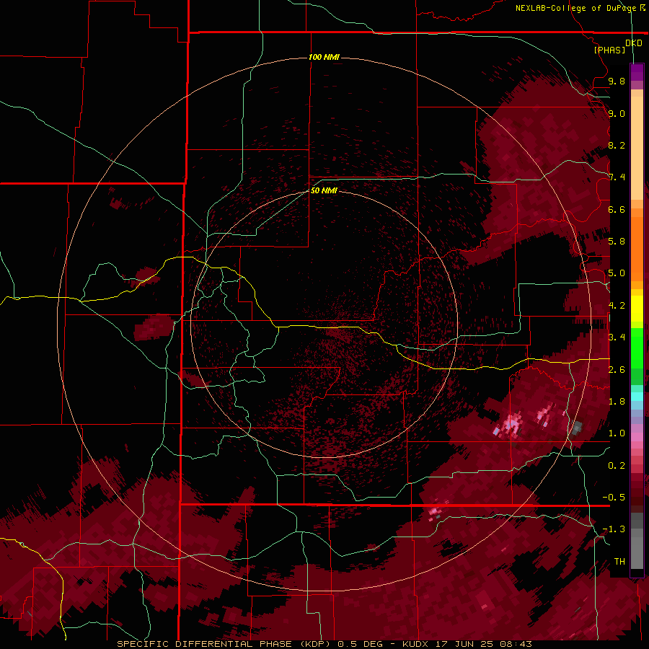Click the 8.2 scale value
The width and height of the screenshot is (649, 649).
pos(617,145)
